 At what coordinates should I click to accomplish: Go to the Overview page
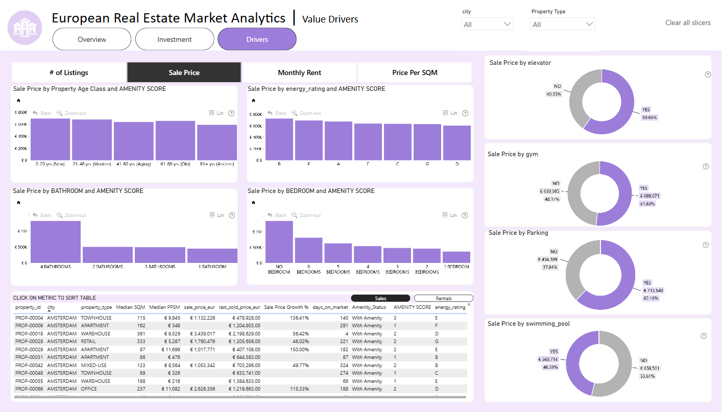click(x=92, y=39)
